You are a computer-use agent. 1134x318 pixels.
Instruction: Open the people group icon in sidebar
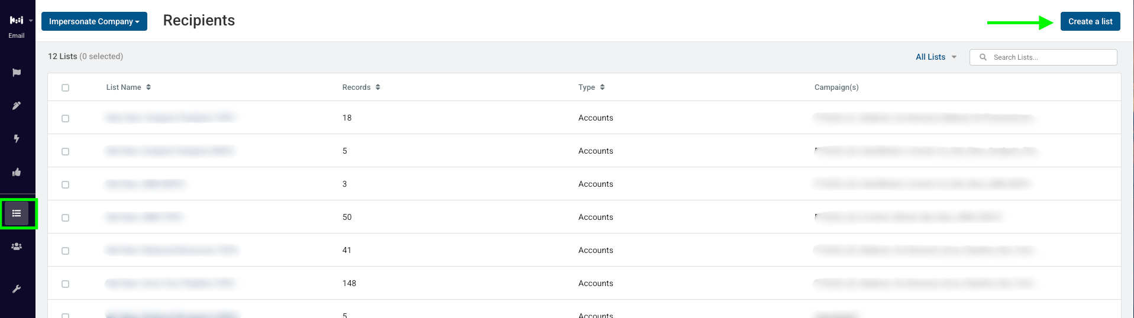tap(17, 246)
